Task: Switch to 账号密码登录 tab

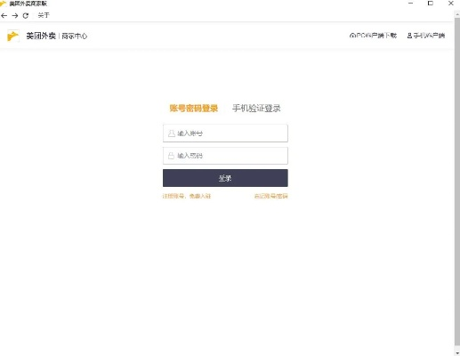Action: [194, 109]
